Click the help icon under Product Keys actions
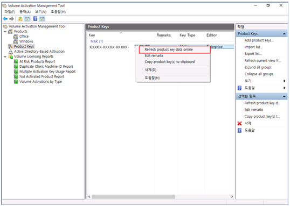This screenshot has height=206, width=290. pyautogui.click(x=239, y=88)
